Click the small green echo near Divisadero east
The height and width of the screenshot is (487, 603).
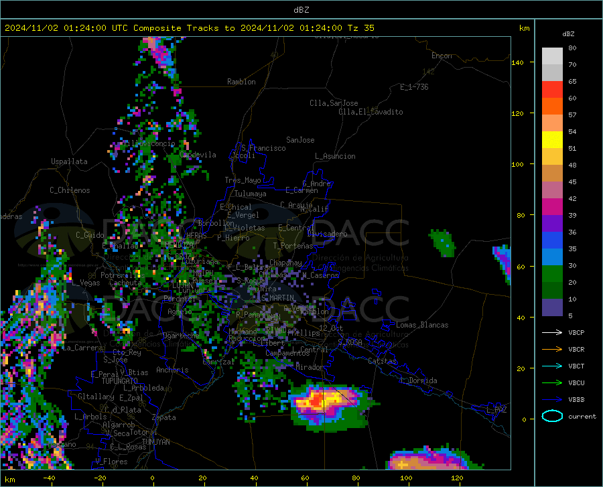click(x=443, y=243)
